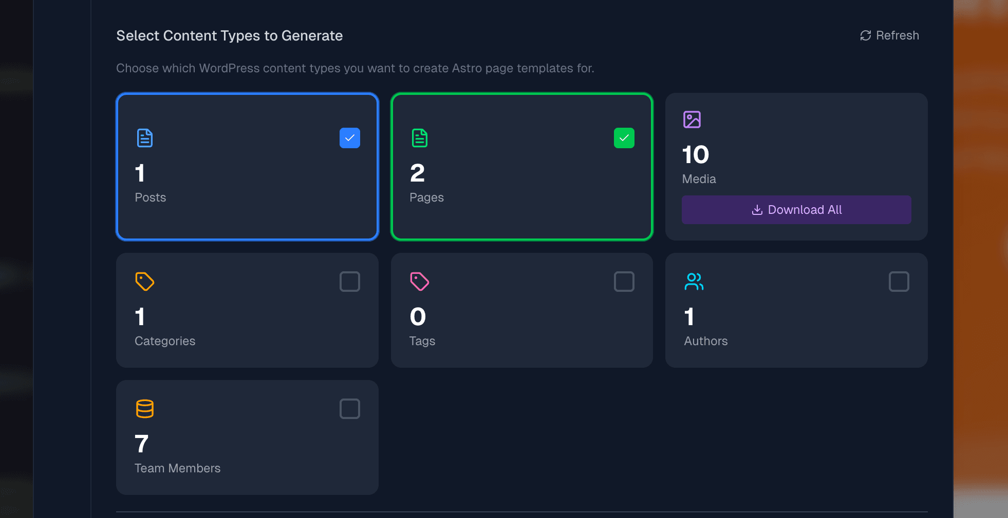Click the orange Categories tag icon
Image resolution: width=1008 pixels, height=518 pixels.
[x=145, y=282]
